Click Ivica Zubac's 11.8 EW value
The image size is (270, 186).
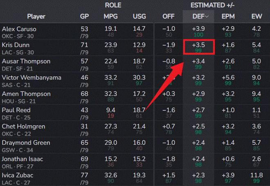coord(256,175)
